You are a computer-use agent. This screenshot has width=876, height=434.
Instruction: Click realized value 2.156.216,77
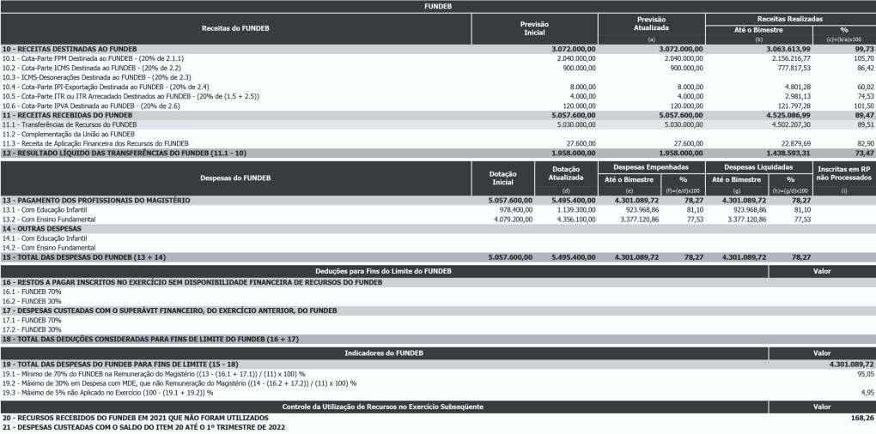[x=788, y=58]
